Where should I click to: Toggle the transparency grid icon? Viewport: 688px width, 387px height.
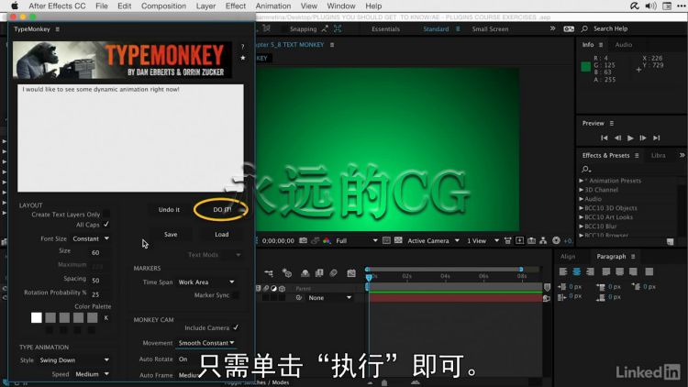tap(398, 240)
